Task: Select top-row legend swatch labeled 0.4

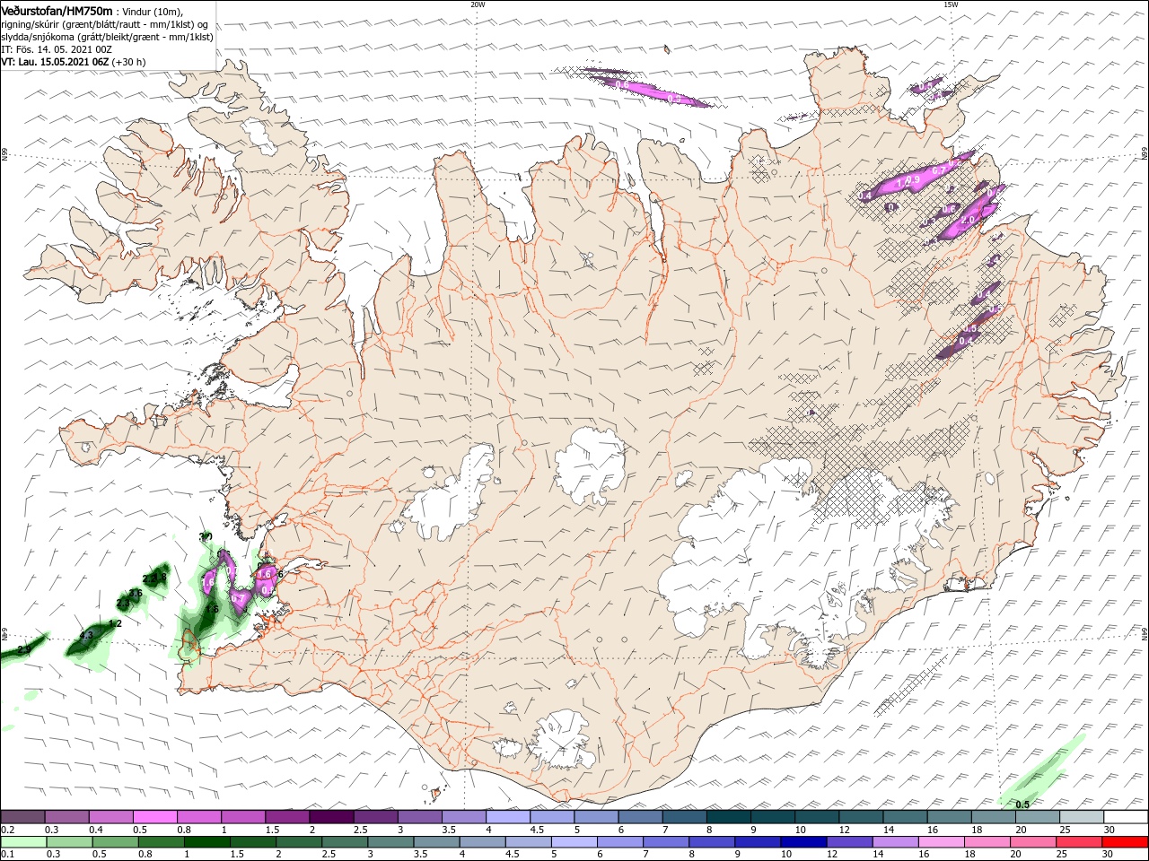Action: point(110,817)
